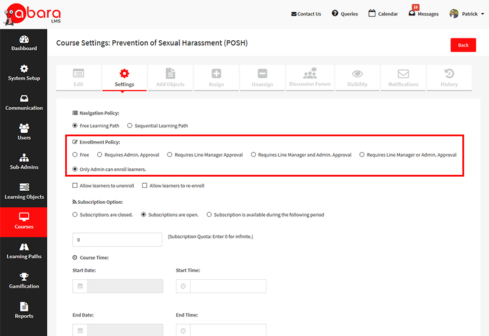The height and width of the screenshot is (336, 489).
Task: Open the History tab
Action: [x=449, y=78]
